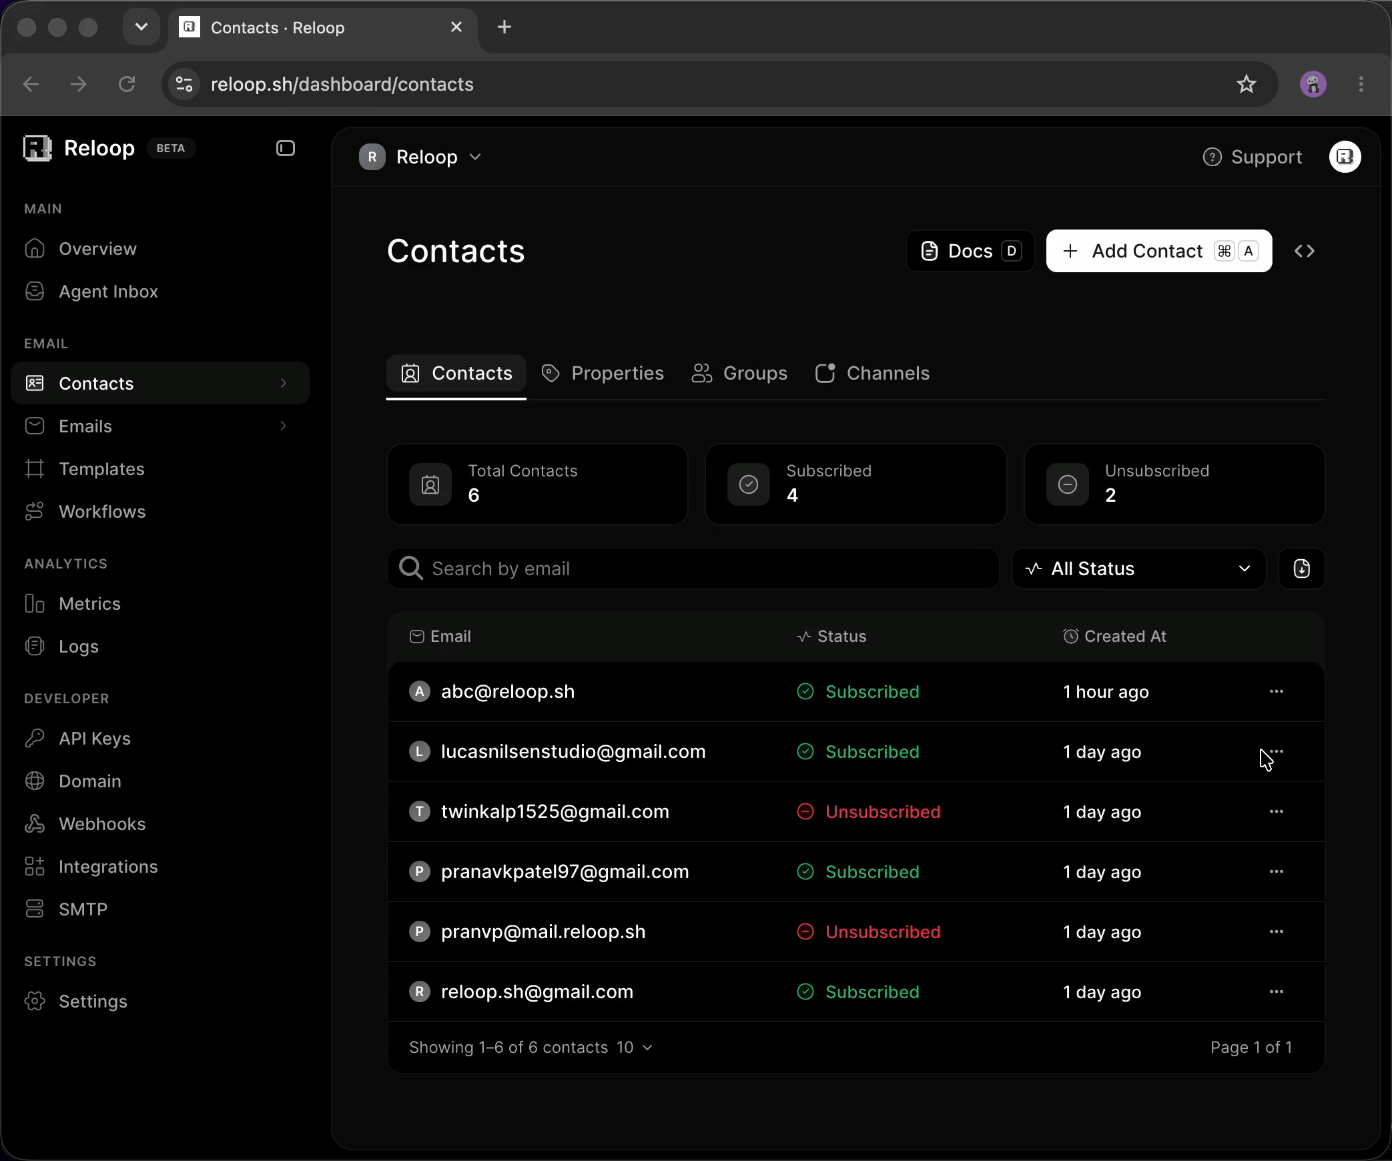Viewport: 1392px width, 1161px height.
Task: Select the pranvp@mail.reloop.sh contact
Action: pos(543,931)
